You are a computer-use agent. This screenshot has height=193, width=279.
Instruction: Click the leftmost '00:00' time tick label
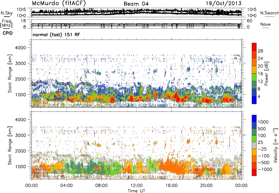[x=31, y=186]
